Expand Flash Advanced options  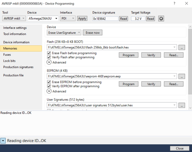tap(49, 62)
